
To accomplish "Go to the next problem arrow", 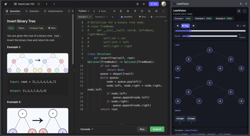I will tap(54, 4).
